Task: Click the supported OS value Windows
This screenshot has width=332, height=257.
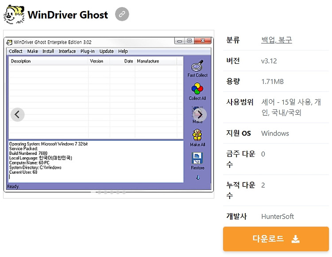Action: [275, 133]
